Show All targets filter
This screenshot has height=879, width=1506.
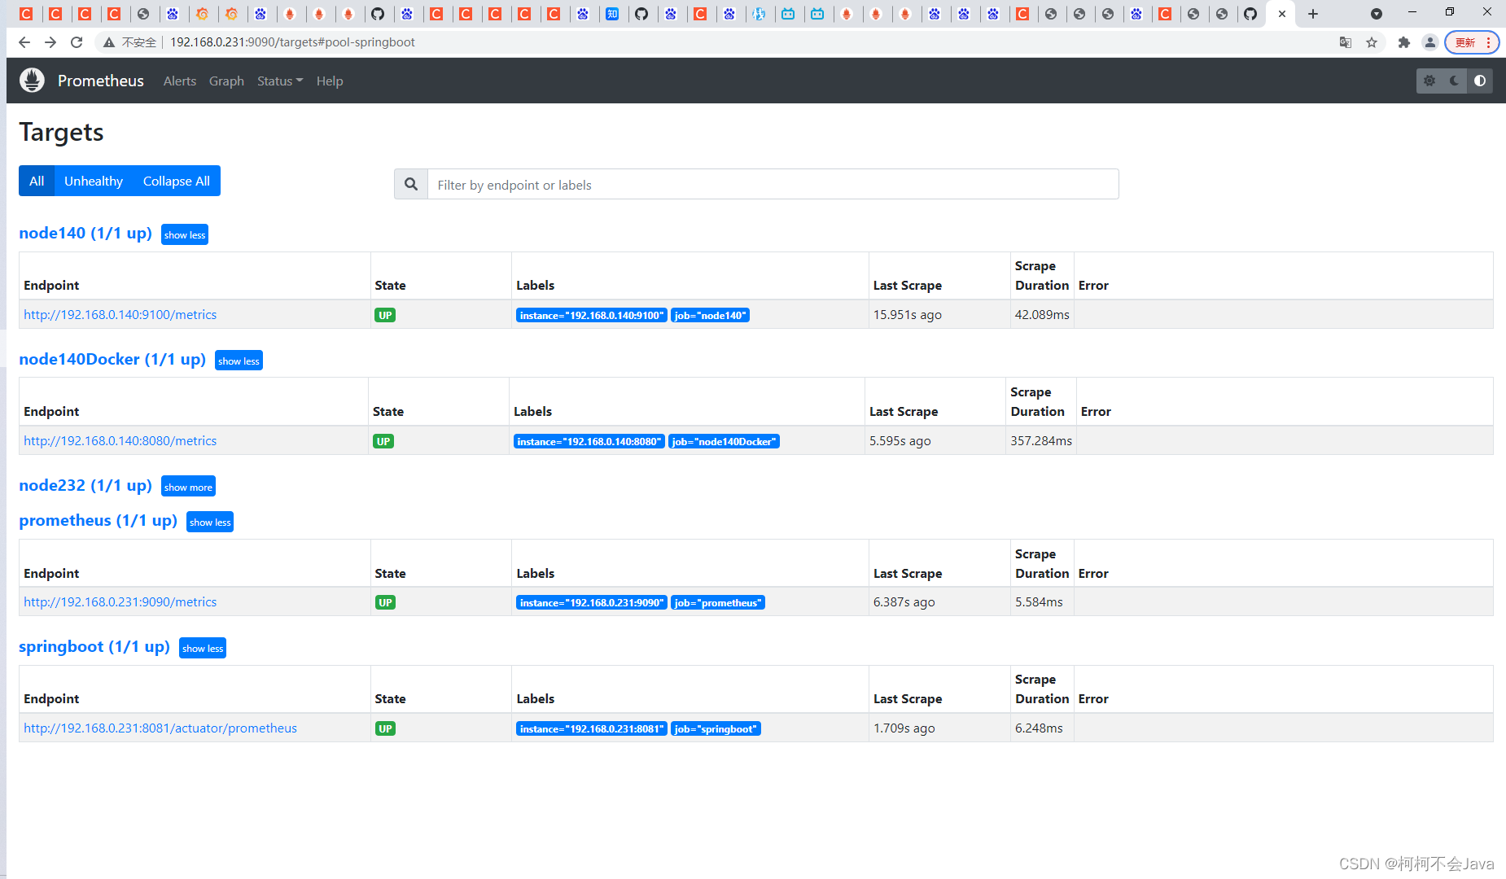pos(37,181)
